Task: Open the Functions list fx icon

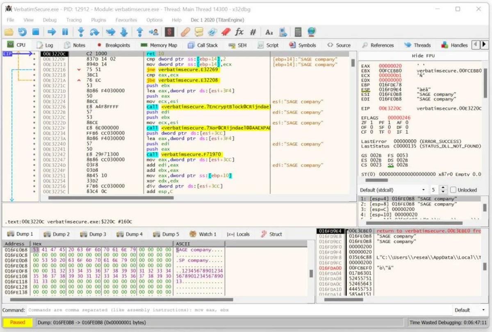Action: [239, 32]
